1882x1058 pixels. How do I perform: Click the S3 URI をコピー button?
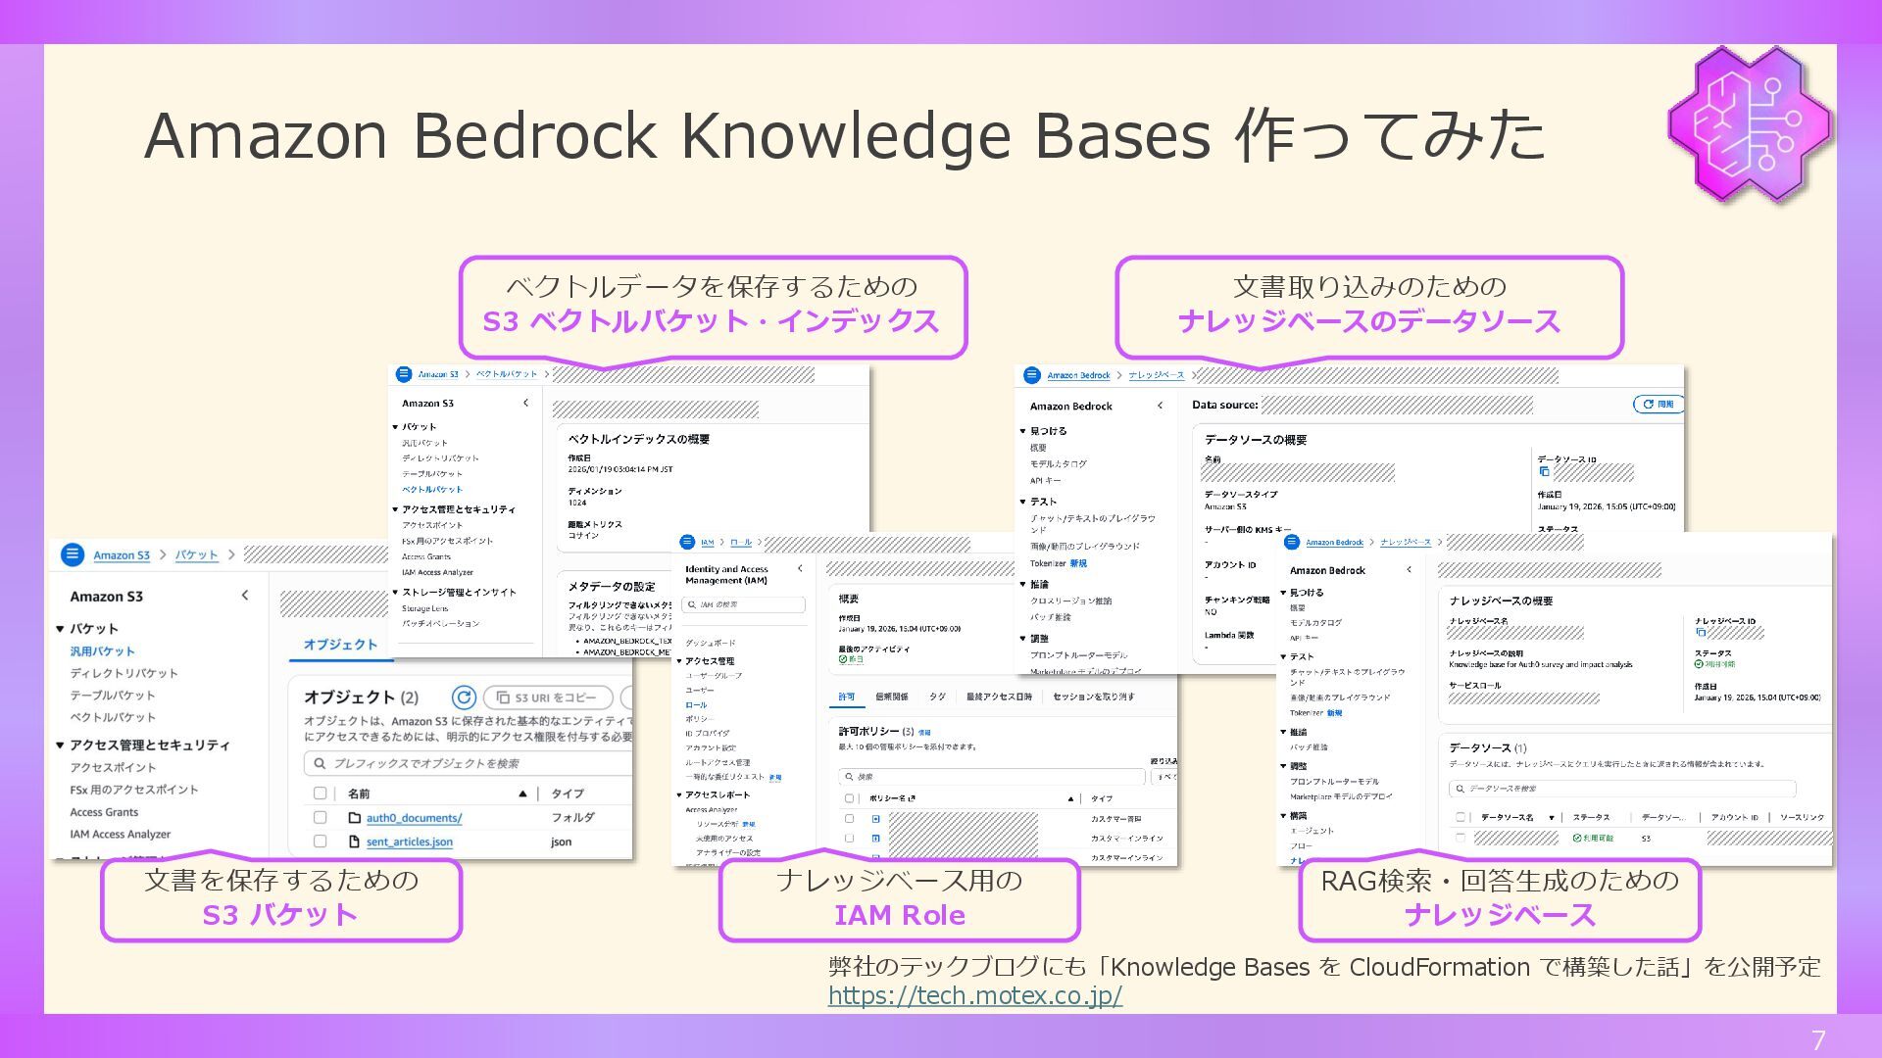547,697
